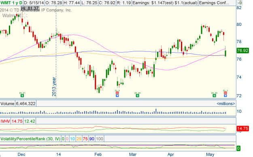This screenshot has width=253, height=157.
Task: Click the May green dividend marker icon
Action: point(214,95)
